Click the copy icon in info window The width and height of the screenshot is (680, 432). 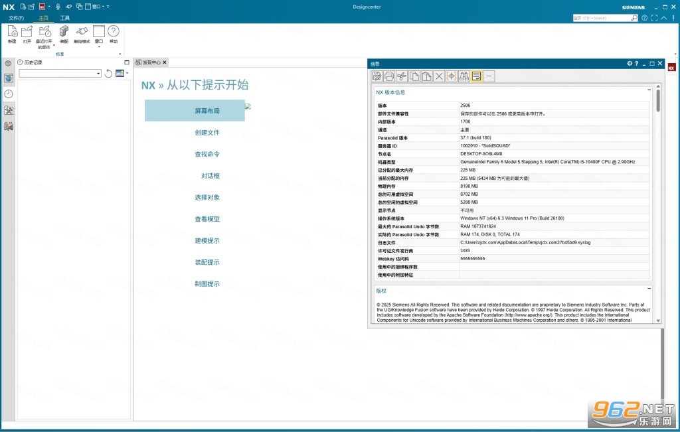click(414, 76)
